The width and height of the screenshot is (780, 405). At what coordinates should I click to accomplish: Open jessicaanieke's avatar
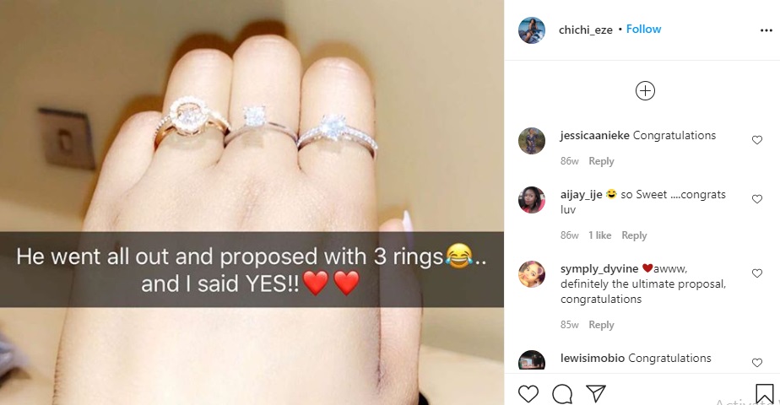pyautogui.click(x=532, y=141)
